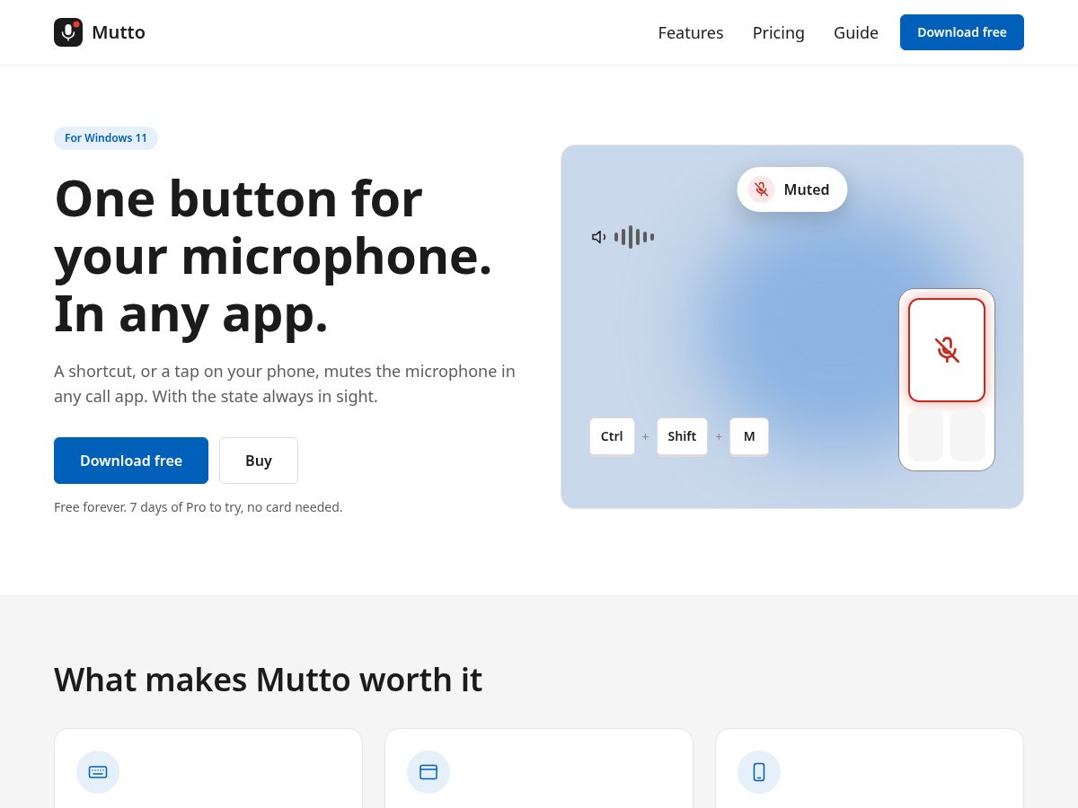
Task: Click the Ctrl key cap
Action: [612, 436]
